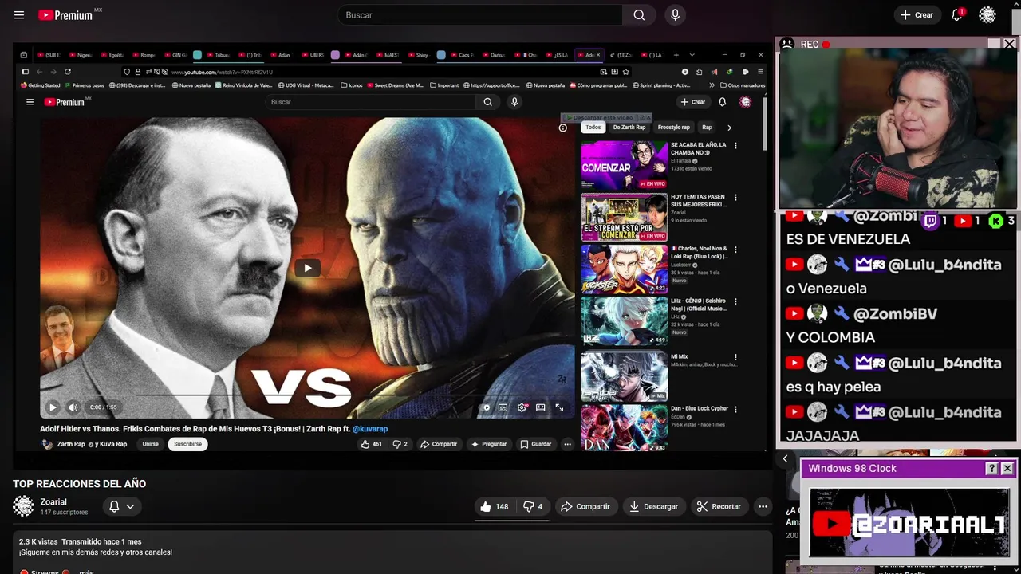Screen dimensions: 1021x574
Task: Toggle the autoplay switch in the inner player
Action: [486, 407]
